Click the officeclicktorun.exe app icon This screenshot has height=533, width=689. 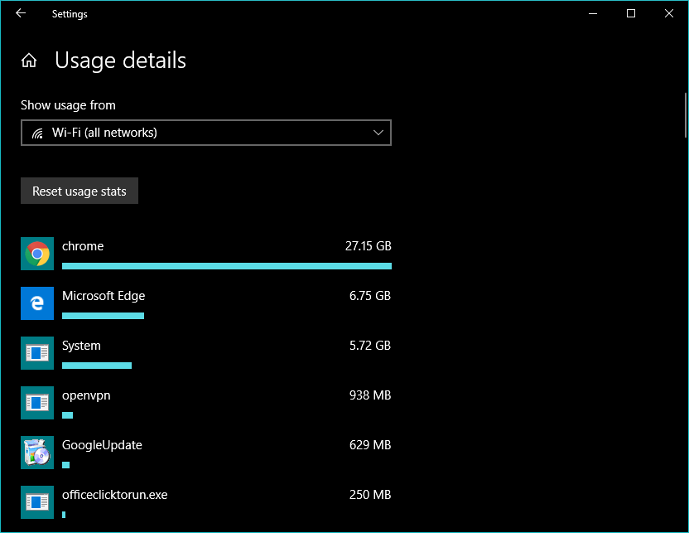[36, 502]
